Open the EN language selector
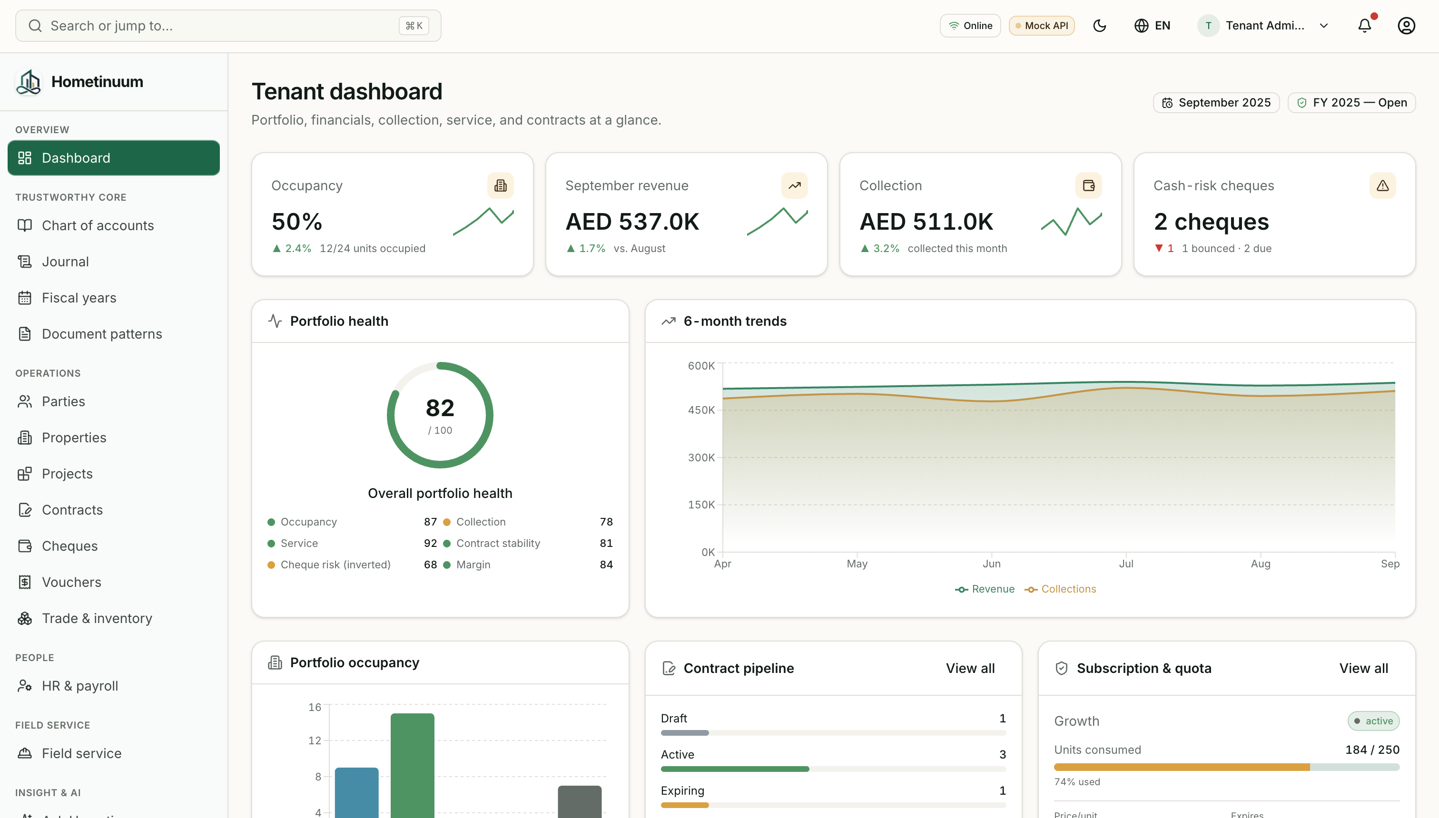Viewport: 1439px width, 818px height. tap(1153, 26)
